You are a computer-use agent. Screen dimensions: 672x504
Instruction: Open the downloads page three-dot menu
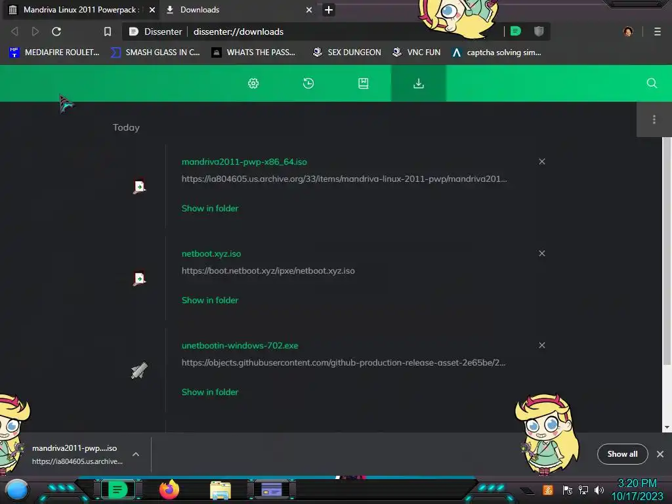tap(654, 119)
